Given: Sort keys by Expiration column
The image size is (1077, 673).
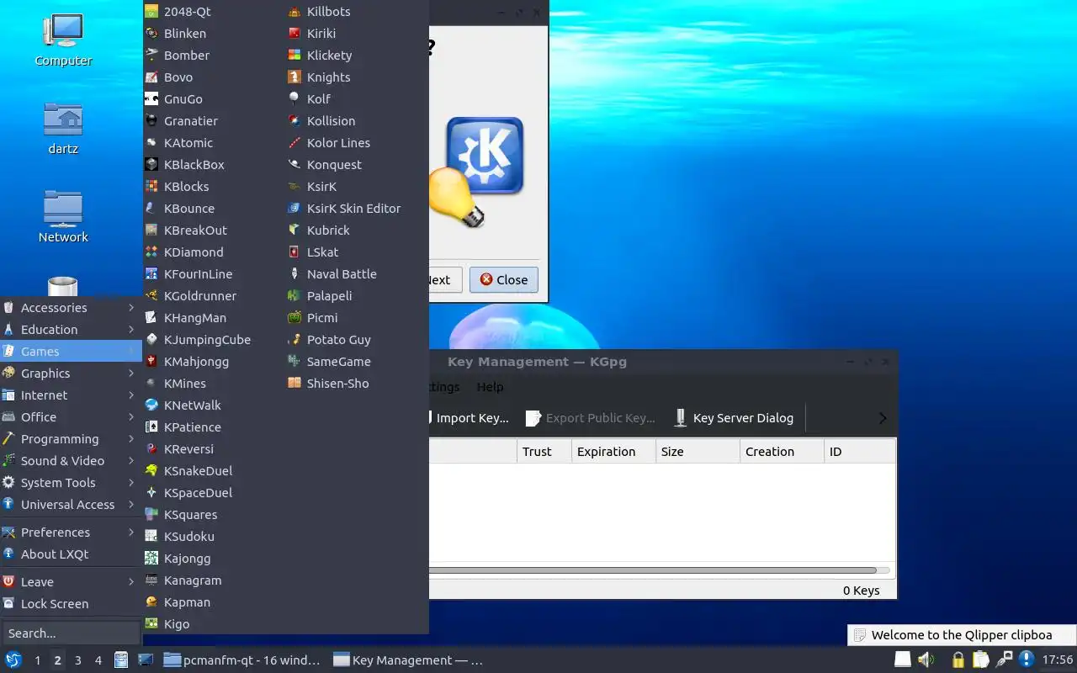Looking at the screenshot, I should 613,452.
